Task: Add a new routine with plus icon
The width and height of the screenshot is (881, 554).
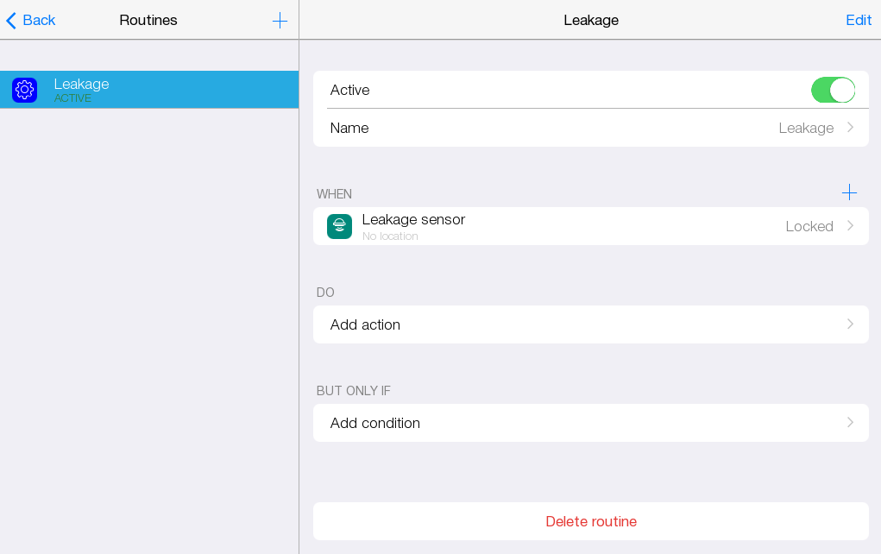Action: pos(280,21)
